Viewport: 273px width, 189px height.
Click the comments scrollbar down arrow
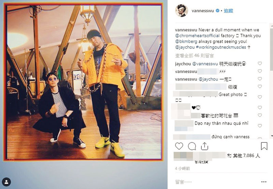(272, 136)
